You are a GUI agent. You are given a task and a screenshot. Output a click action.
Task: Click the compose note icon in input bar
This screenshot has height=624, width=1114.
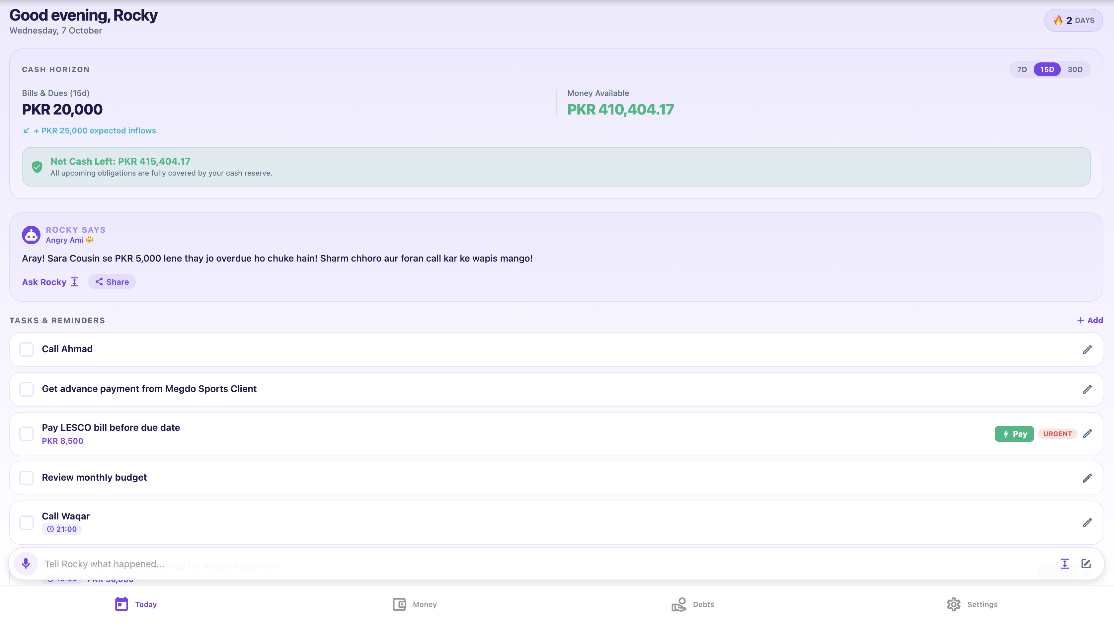point(1086,564)
